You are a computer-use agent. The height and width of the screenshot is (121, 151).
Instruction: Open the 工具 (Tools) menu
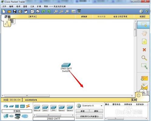[32, 6]
